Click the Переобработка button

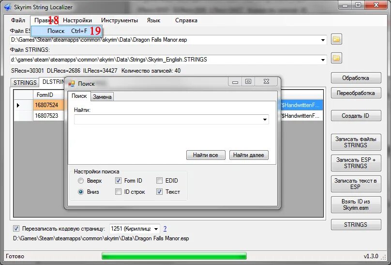356,93
